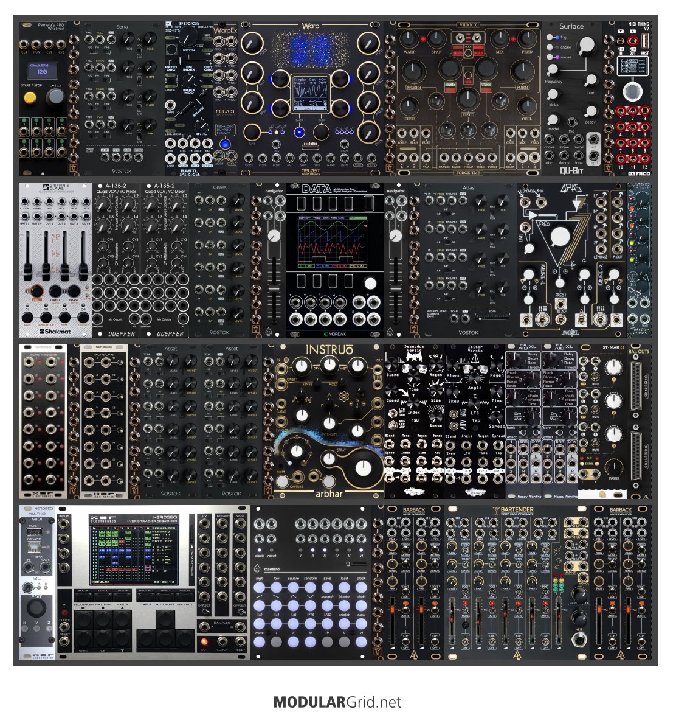Select the random waveform button on maestro
Image resolution: width=676 pixels, height=715 pixels.
pos(310,587)
